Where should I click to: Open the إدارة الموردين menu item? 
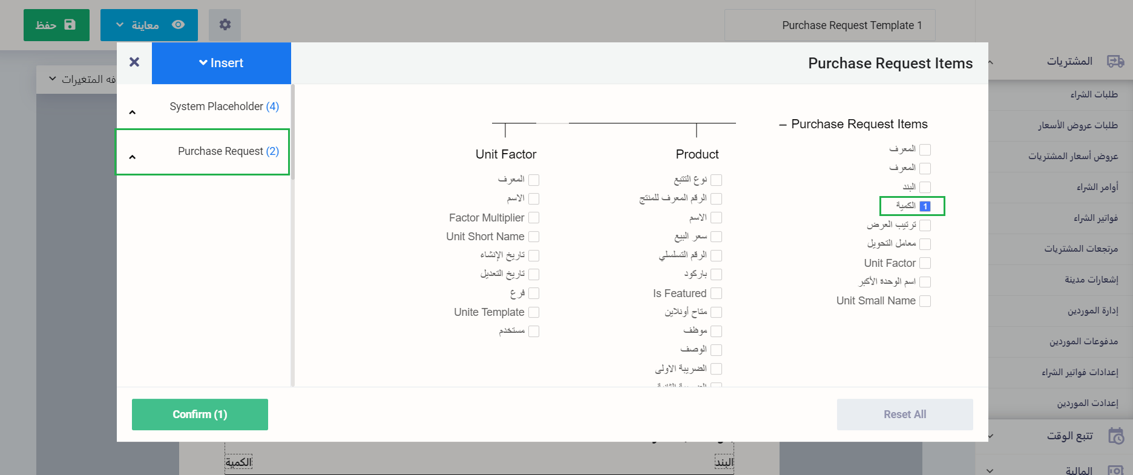point(1092,310)
